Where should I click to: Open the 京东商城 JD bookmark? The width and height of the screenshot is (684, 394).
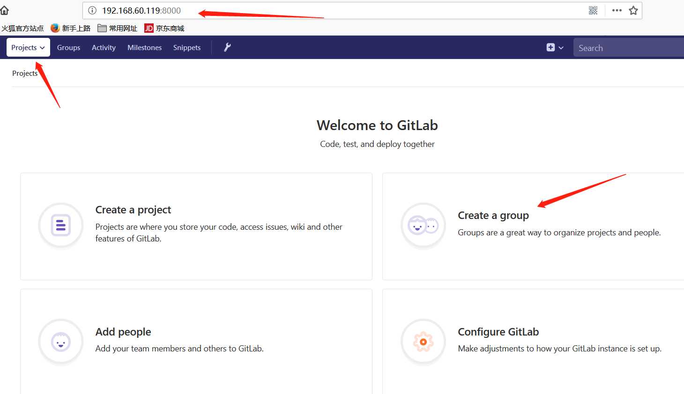click(x=164, y=28)
